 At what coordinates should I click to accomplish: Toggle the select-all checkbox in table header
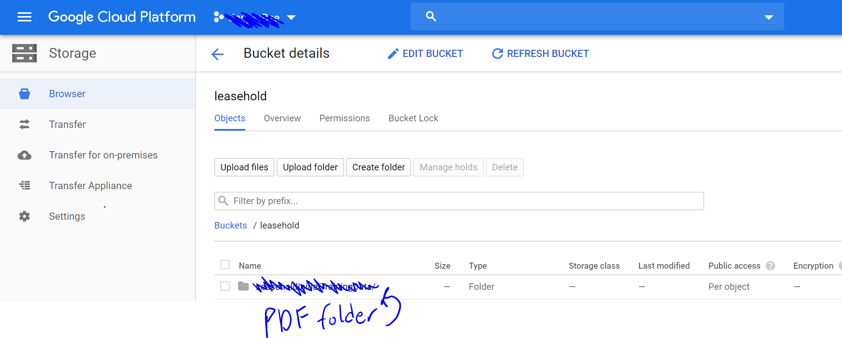(x=225, y=265)
